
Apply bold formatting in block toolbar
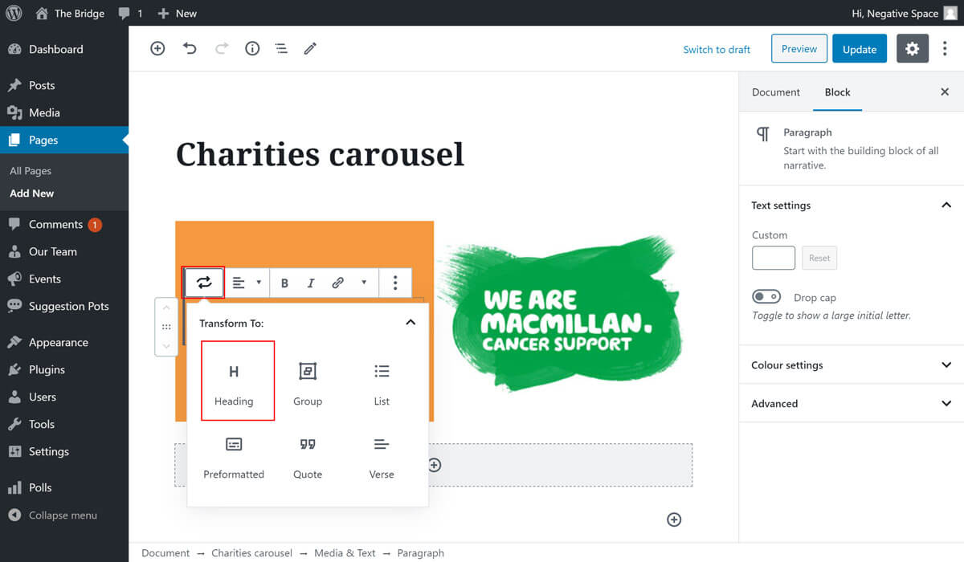pos(284,283)
